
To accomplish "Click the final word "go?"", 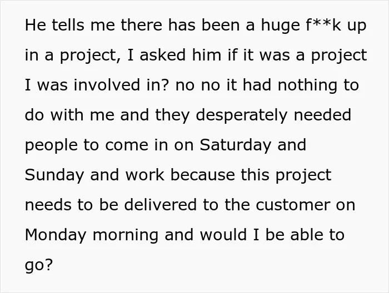I will [39, 266].
